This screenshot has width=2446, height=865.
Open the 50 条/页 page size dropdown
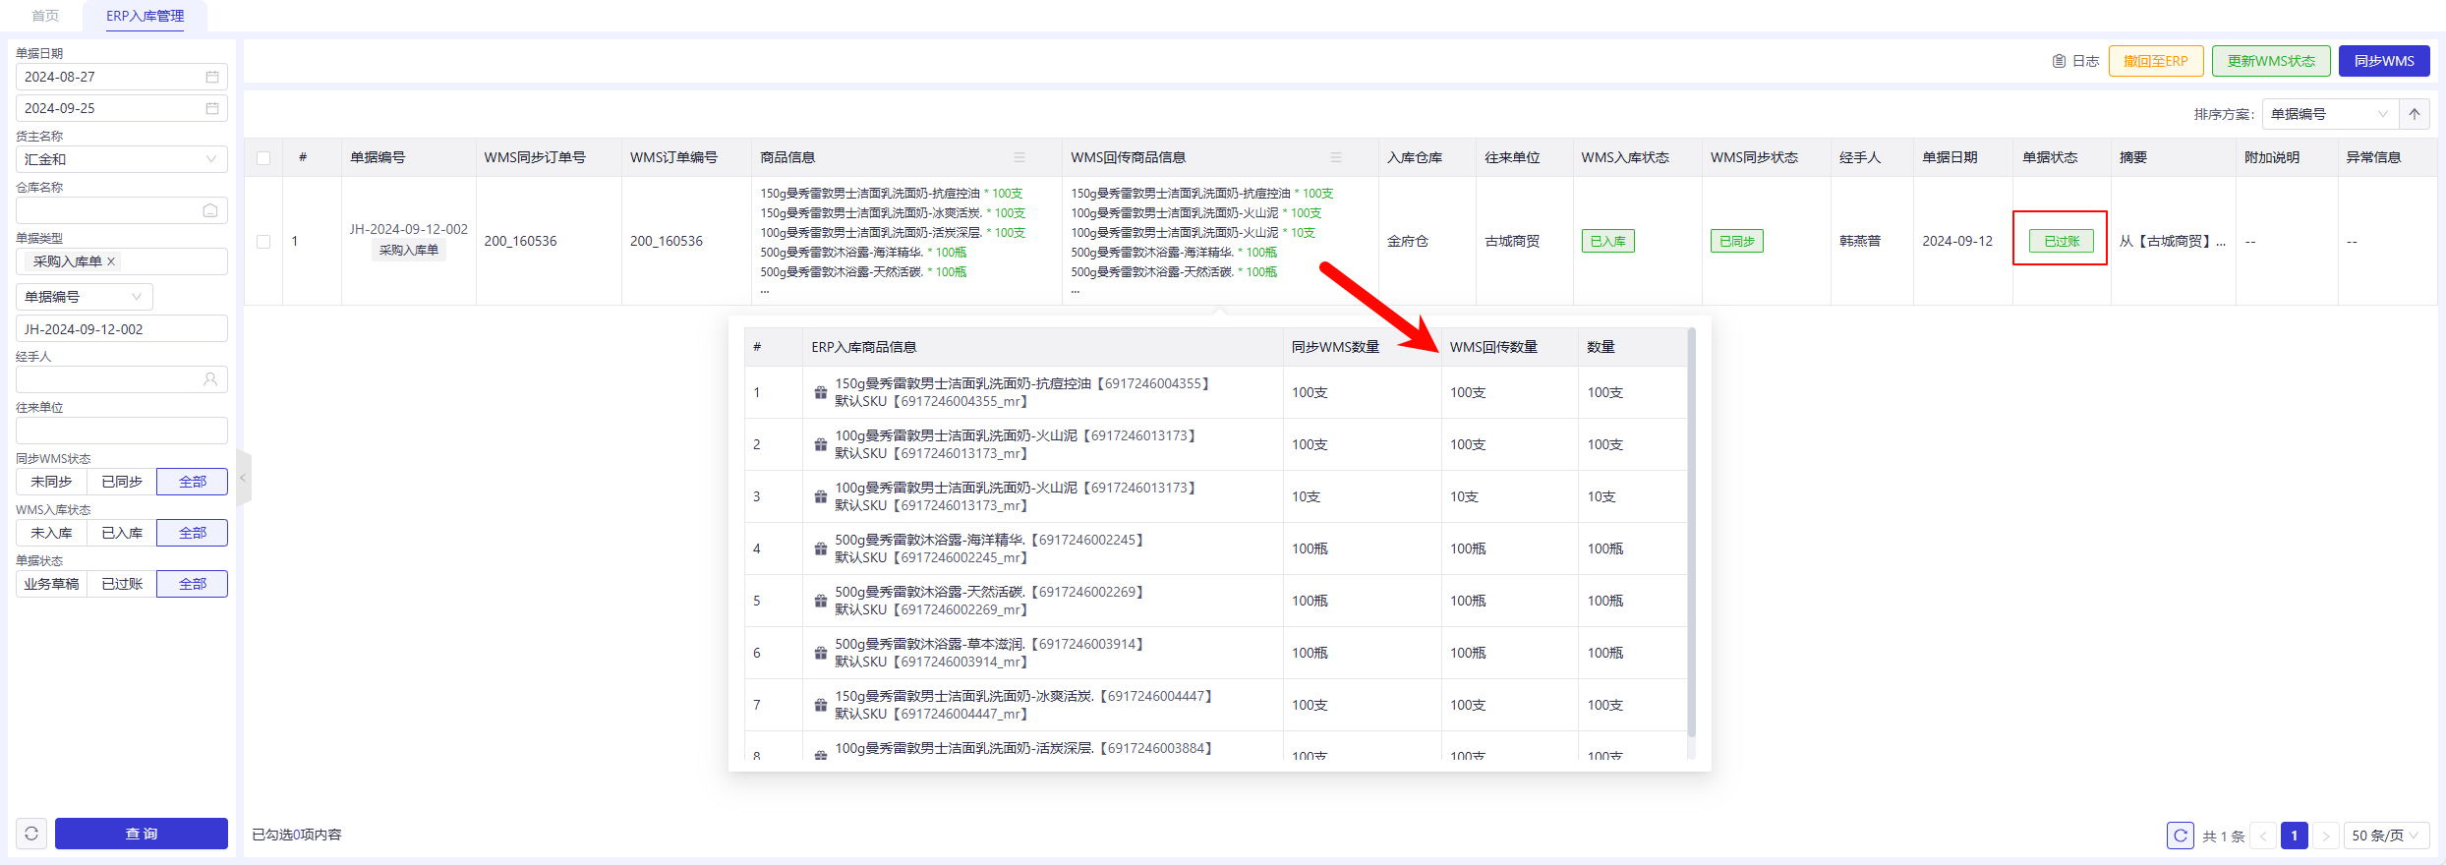tap(2386, 836)
